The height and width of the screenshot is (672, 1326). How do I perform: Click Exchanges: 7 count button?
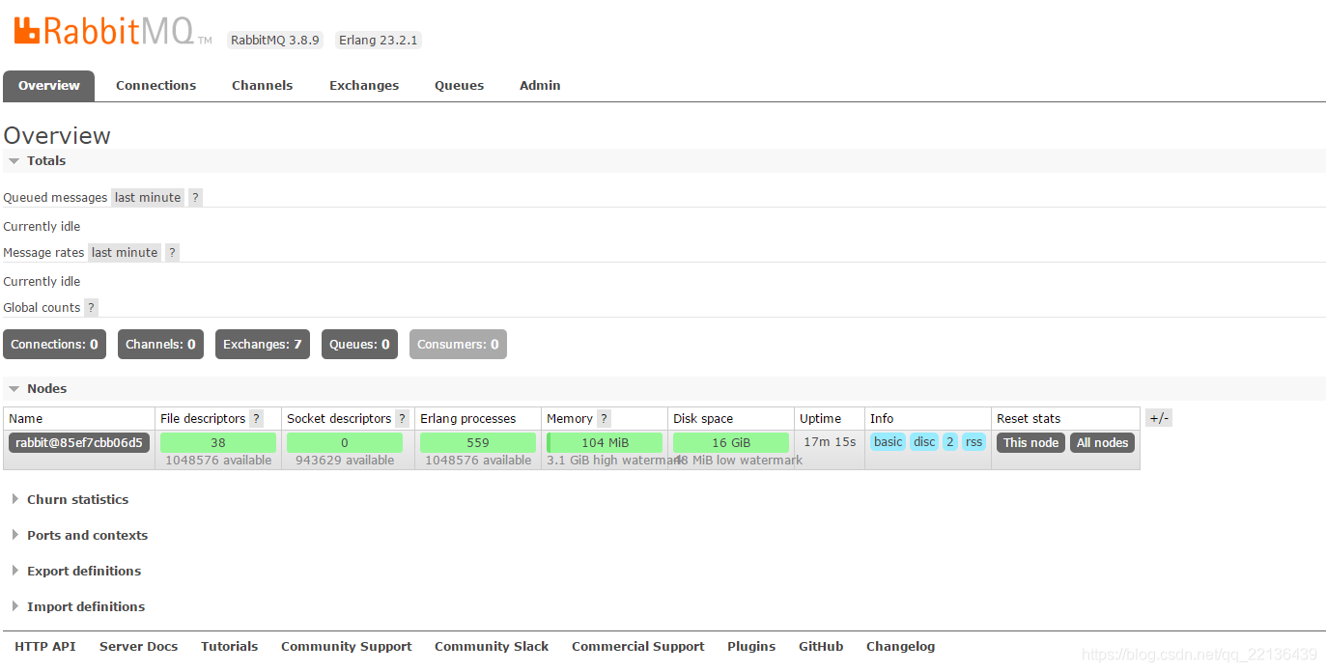263,344
